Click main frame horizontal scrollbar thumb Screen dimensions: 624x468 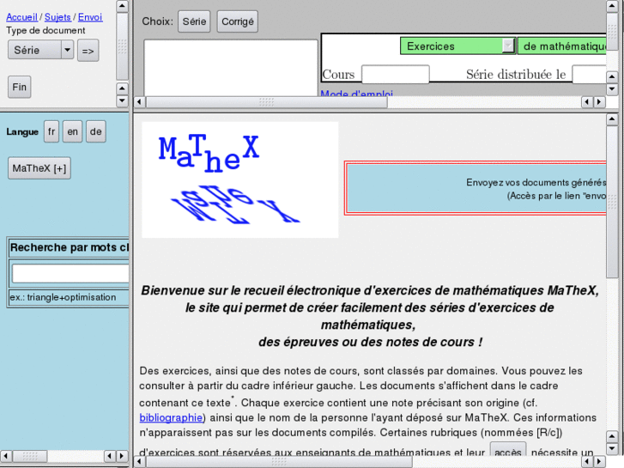point(279,462)
